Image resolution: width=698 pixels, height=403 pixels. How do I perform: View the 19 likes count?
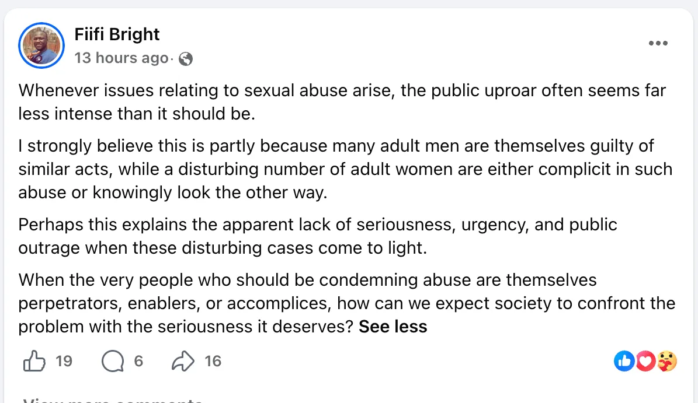point(64,361)
